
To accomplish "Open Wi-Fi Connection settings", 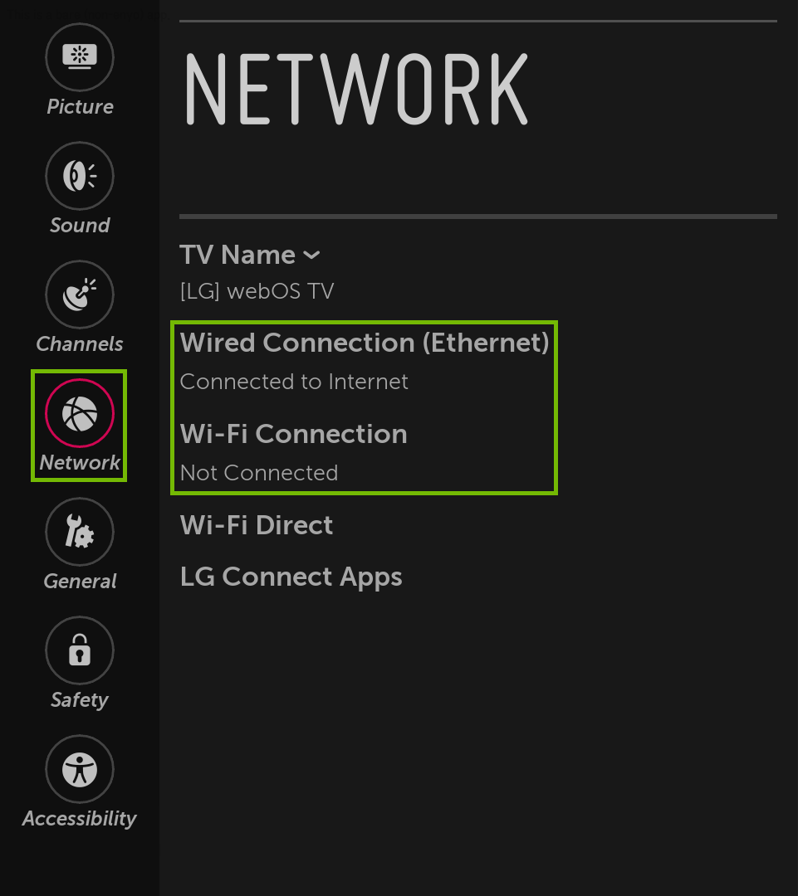I will 293,434.
